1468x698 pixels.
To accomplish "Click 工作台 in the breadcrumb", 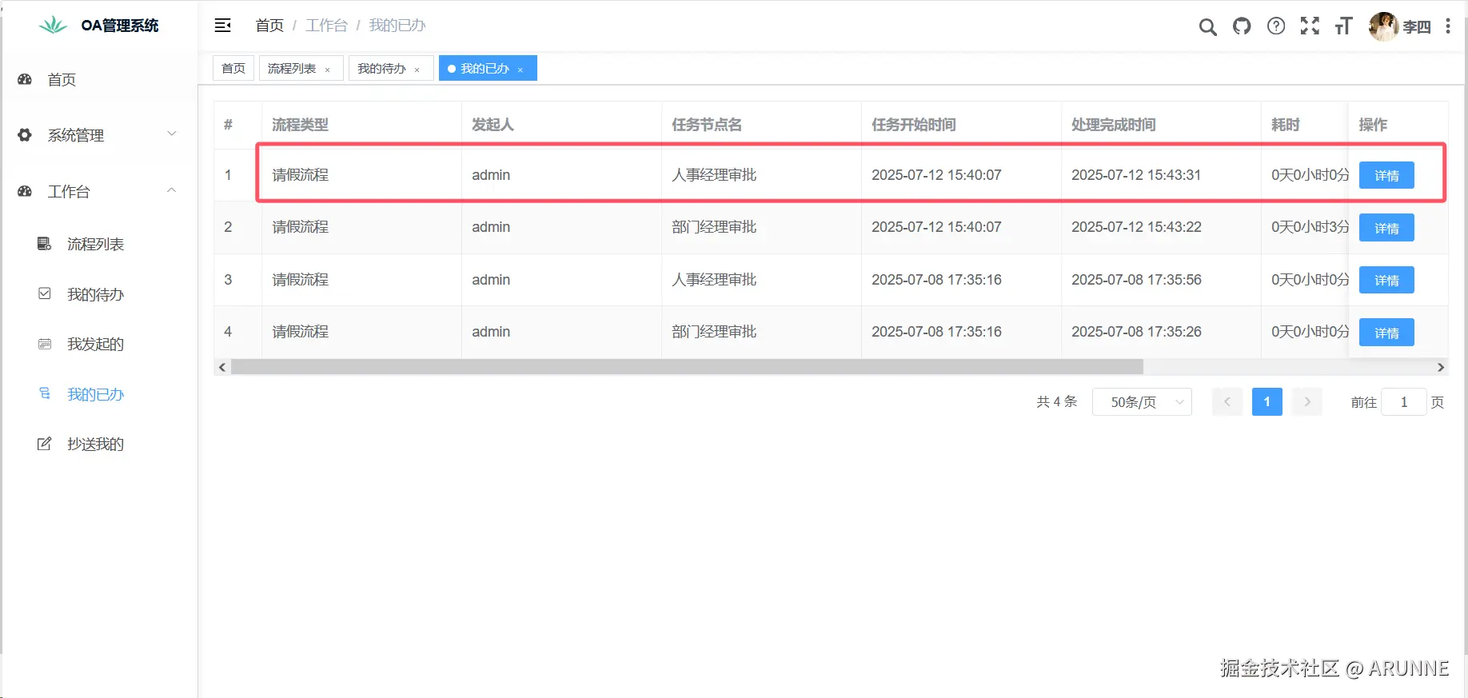I will point(326,26).
